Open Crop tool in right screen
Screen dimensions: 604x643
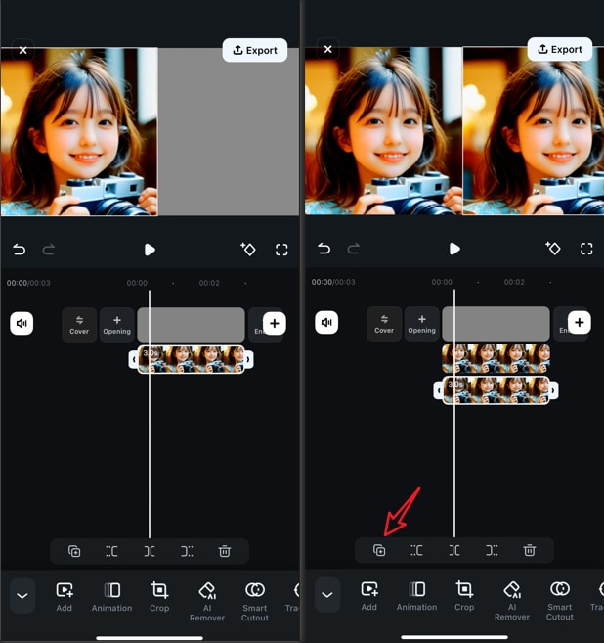point(464,596)
